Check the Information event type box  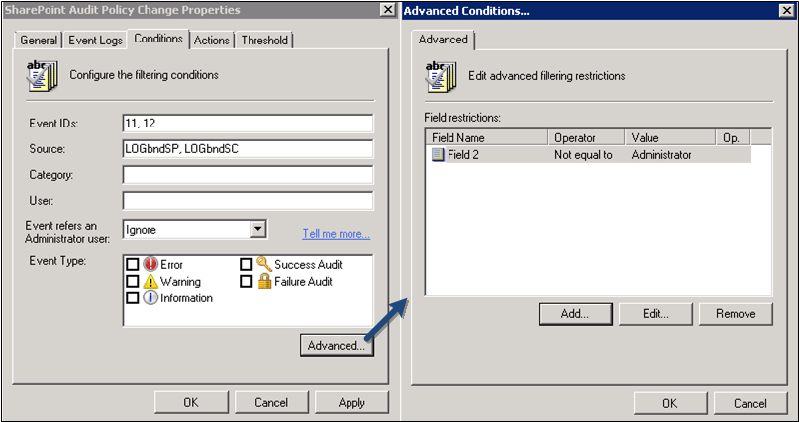tap(133, 297)
